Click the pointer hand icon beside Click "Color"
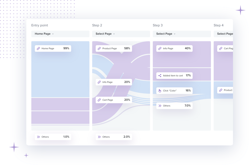Screen dimensions: 249x165 point(160,91)
